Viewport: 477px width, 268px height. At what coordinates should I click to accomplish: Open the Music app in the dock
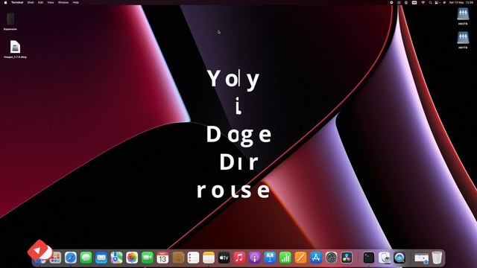239,258
